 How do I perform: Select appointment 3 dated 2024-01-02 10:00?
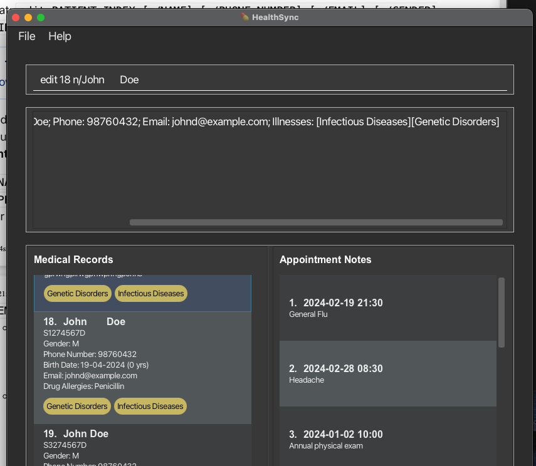point(388,437)
